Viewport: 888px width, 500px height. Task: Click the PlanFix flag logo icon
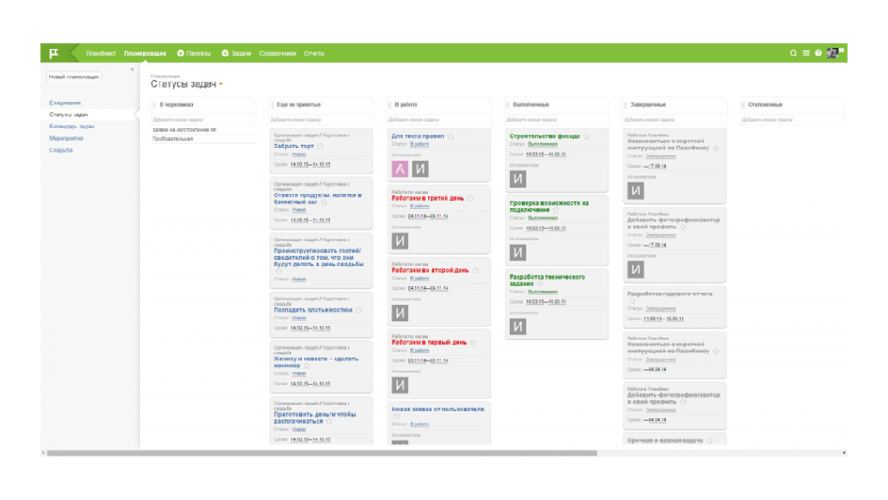tap(54, 53)
